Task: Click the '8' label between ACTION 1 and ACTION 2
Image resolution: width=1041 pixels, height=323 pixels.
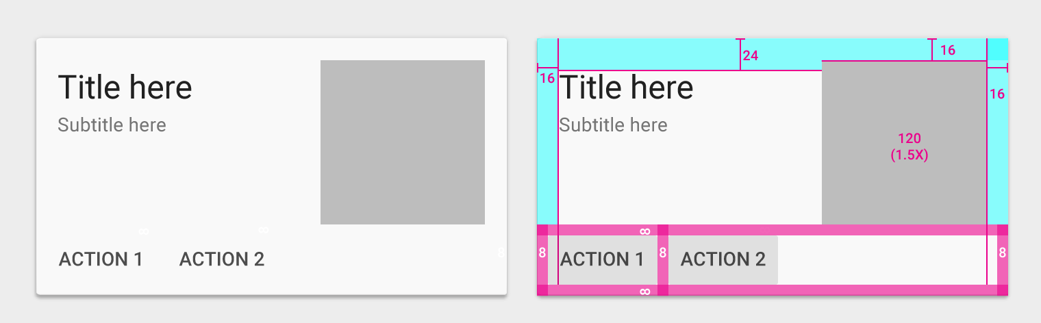Action: [663, 253]
